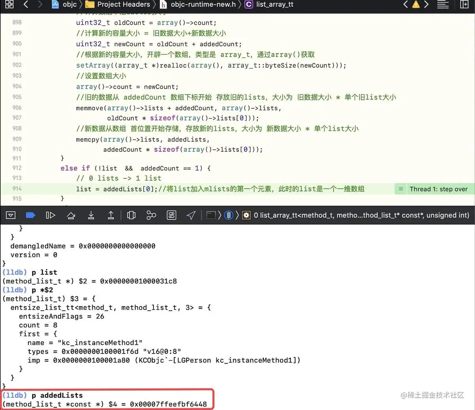Viewport: 475px width, 410px height.
Task: Set a breakpoint on line 909
Action: (x=17, y=139)
